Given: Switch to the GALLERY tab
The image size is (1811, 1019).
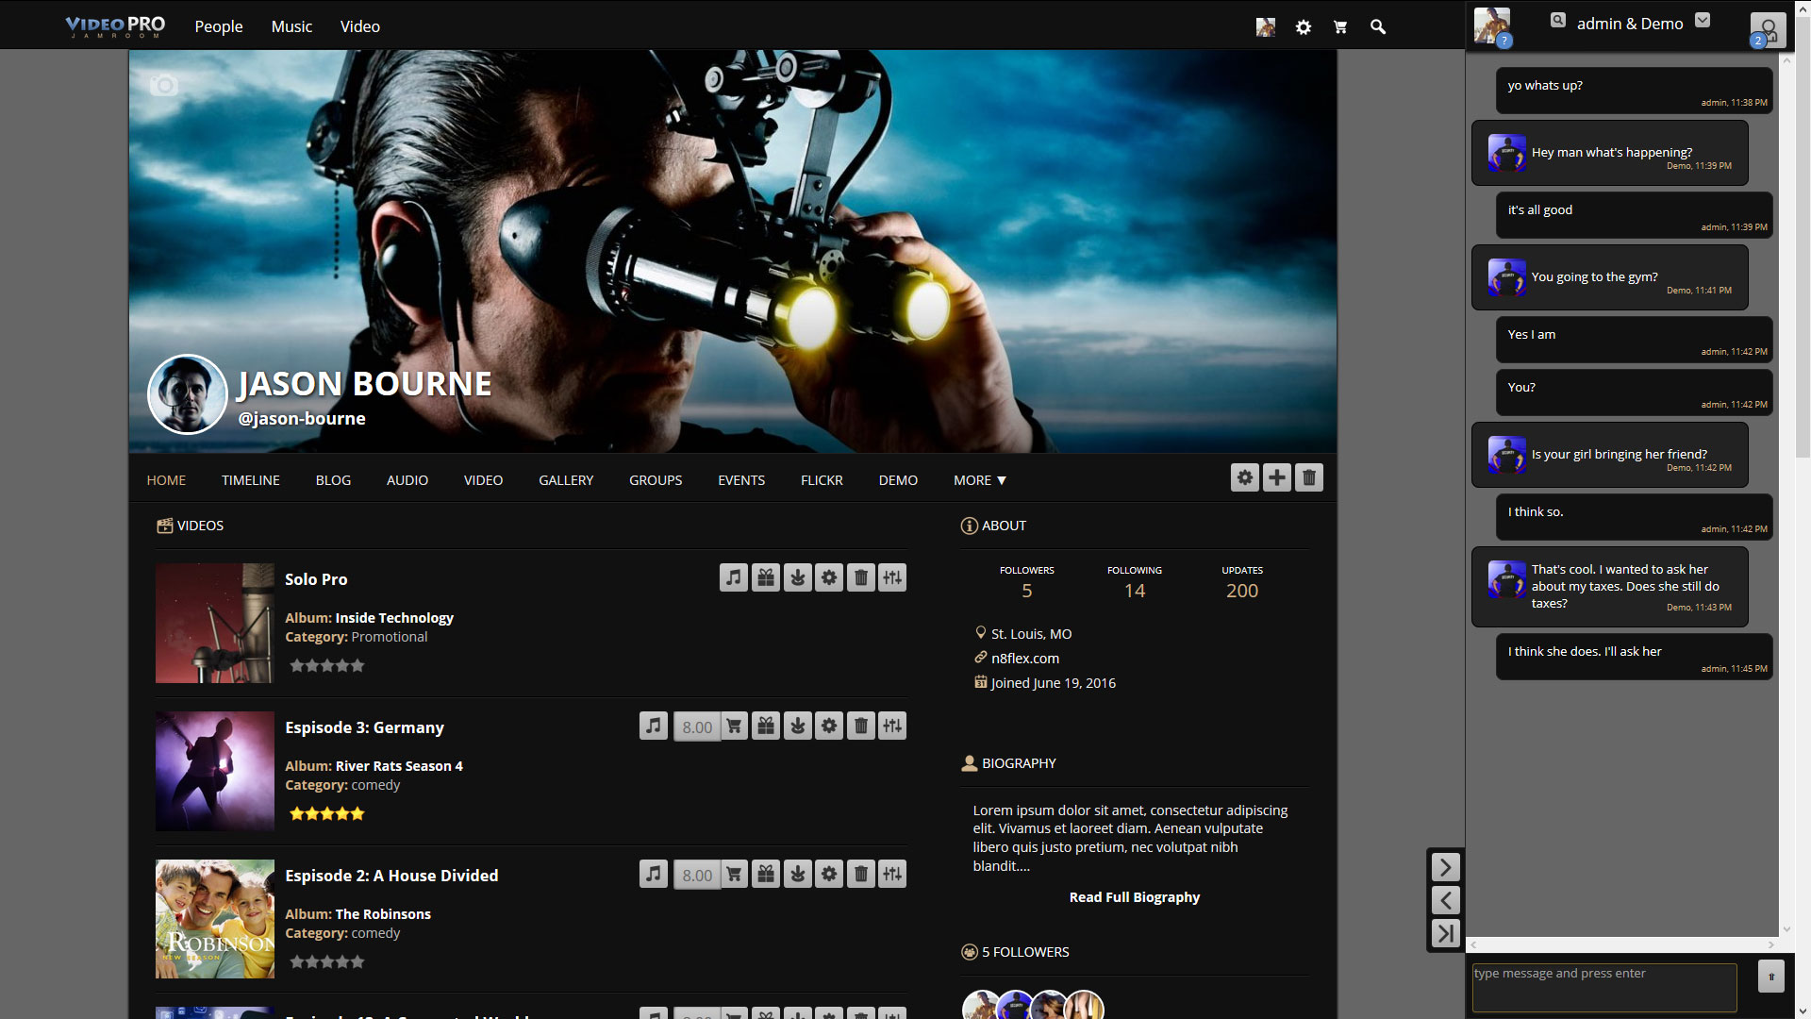Looking at the screenshot, I should 566,480.
